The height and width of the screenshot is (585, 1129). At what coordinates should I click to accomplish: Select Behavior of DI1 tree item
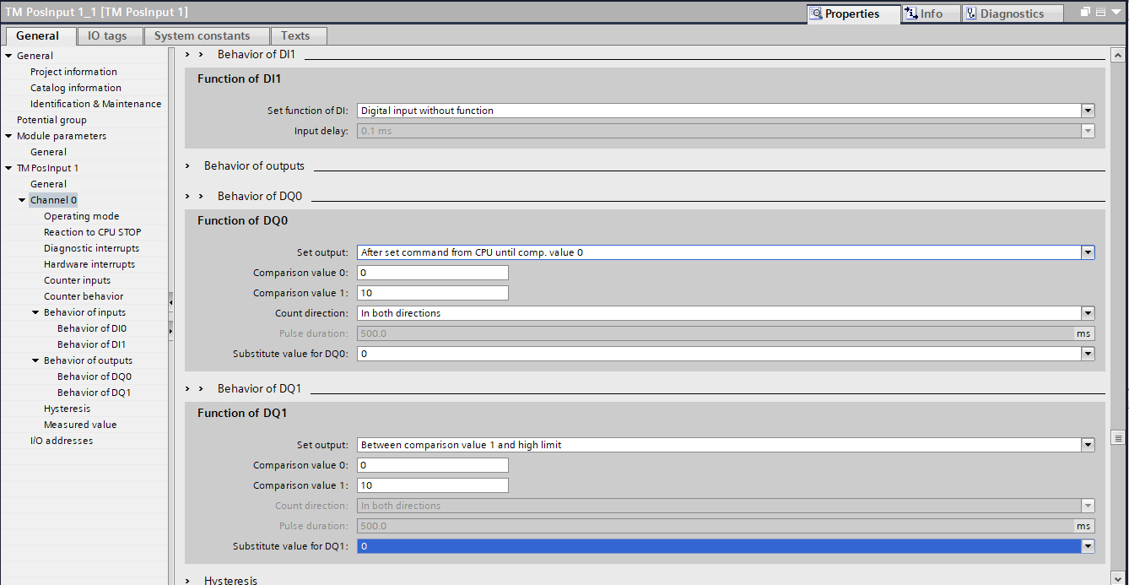tap(92, 344)
